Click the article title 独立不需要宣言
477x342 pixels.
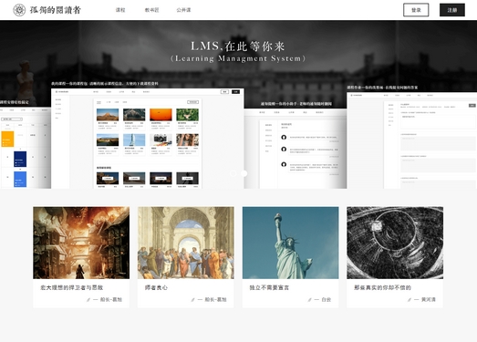(269, 287)
